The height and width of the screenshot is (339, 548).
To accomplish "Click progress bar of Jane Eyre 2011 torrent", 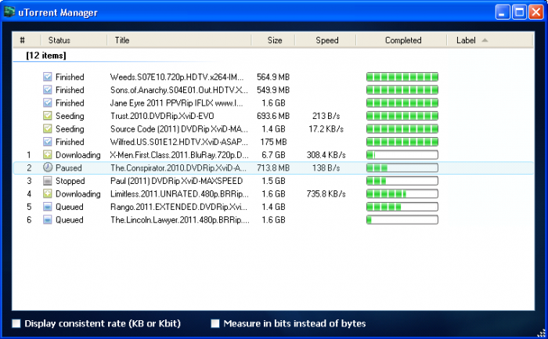I will point(402,103).
